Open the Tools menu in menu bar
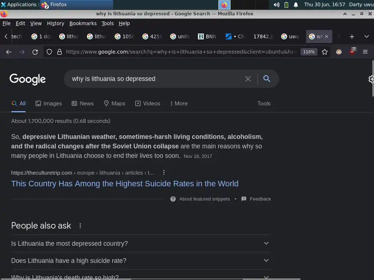This screenshot has height=280, width=374. (x=108, y=23)
